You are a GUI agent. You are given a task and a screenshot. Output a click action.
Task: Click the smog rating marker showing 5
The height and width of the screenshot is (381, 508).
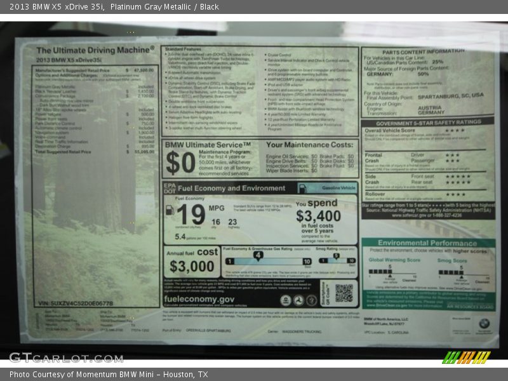coord(337,256)
